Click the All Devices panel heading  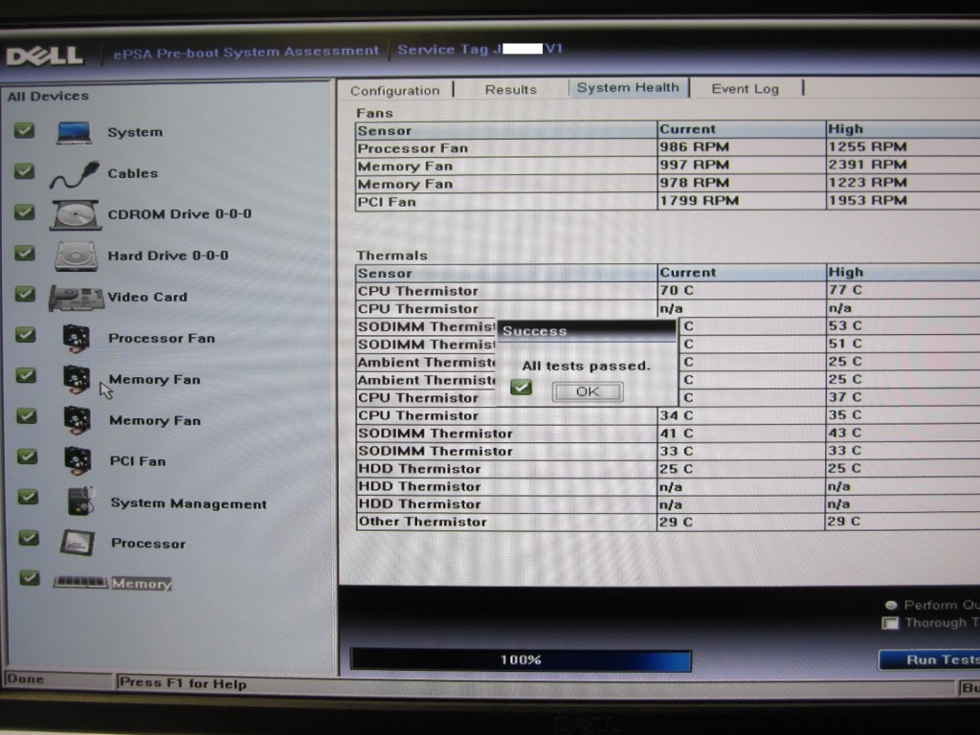tap(48, 97)
